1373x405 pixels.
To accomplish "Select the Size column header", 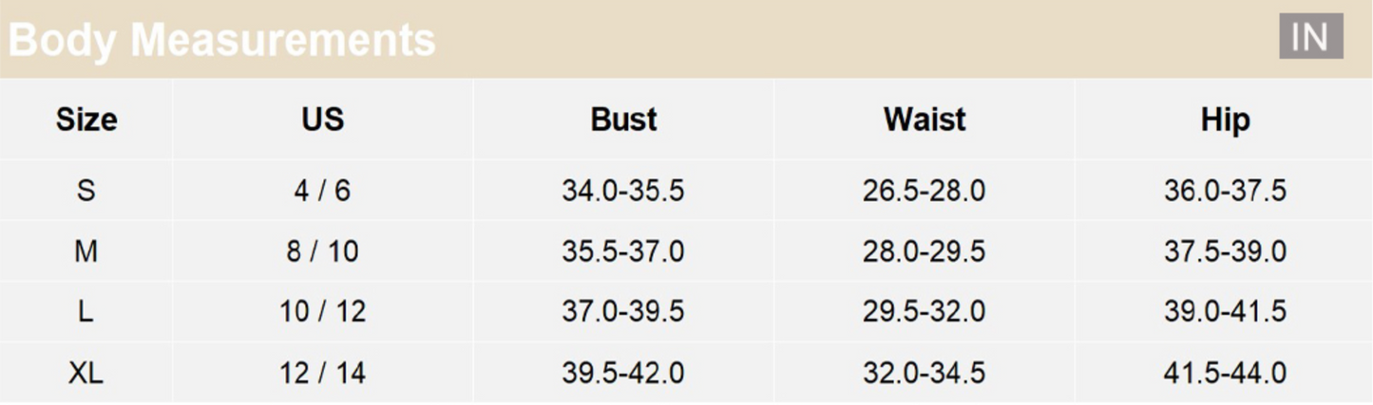I will point(86,120).
